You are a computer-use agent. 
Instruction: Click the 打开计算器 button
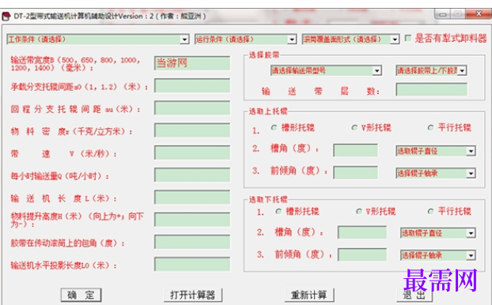coord(193,295)
